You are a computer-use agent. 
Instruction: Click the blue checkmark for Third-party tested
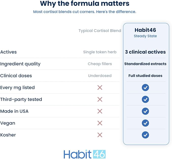(x=145, y=100)
